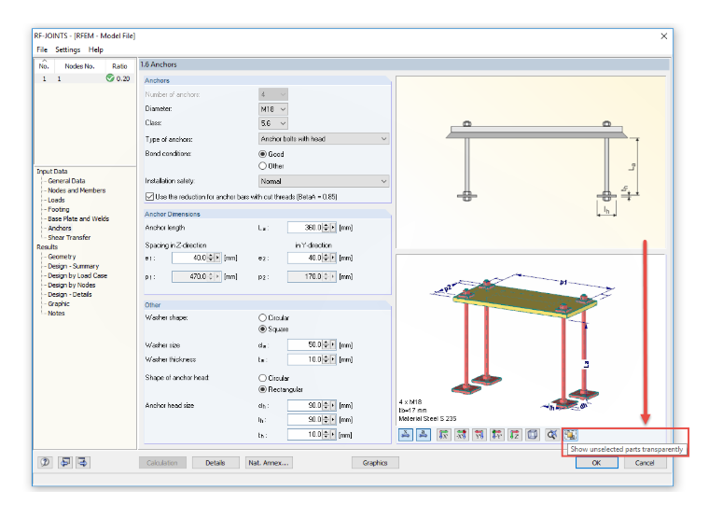Image resolution: width=709 pixels, height=532 pixels.
Task: Open the Installation safety dropdown
Action: (x=324, y=181)
